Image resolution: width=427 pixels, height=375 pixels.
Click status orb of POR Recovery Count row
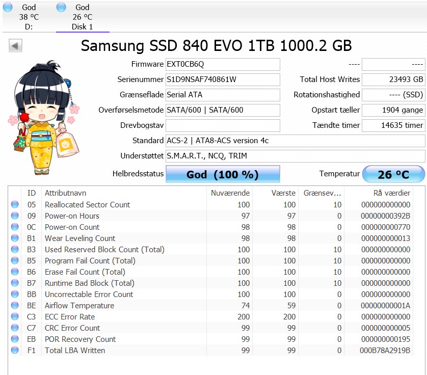(15, 339)
